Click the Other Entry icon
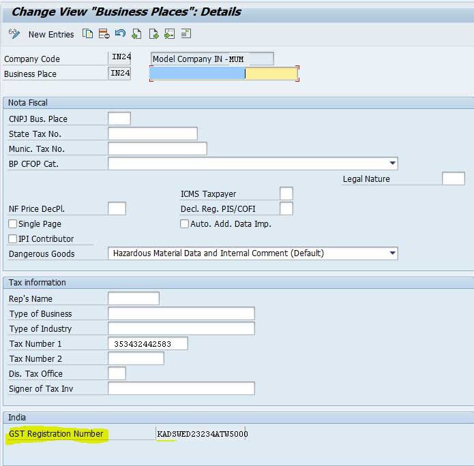Screen dimensions: 474x466 [170, 34]
